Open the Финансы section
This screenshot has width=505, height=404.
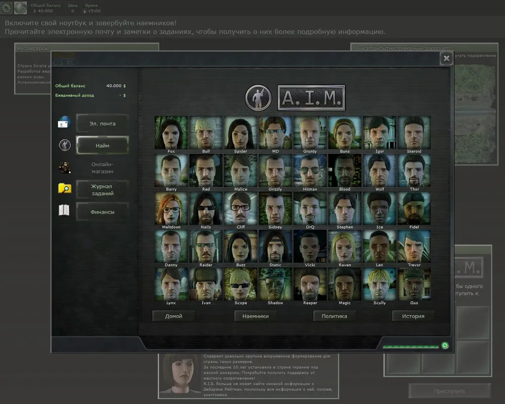point(102,212)
